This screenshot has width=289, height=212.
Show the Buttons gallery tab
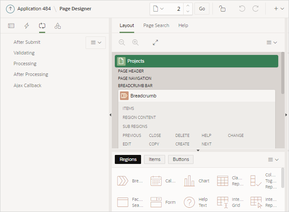click(181, 159)
